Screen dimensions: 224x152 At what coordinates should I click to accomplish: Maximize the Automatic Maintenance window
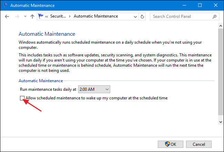coord(200,5)
